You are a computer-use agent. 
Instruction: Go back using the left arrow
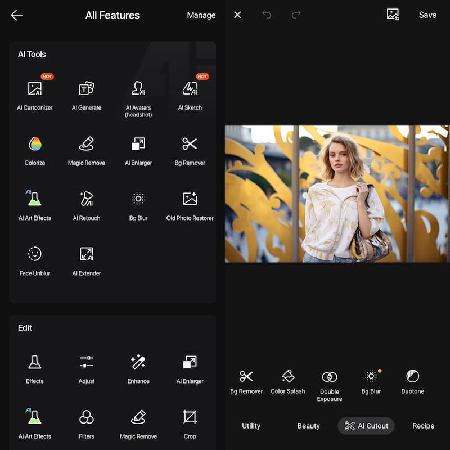point(16,15)
